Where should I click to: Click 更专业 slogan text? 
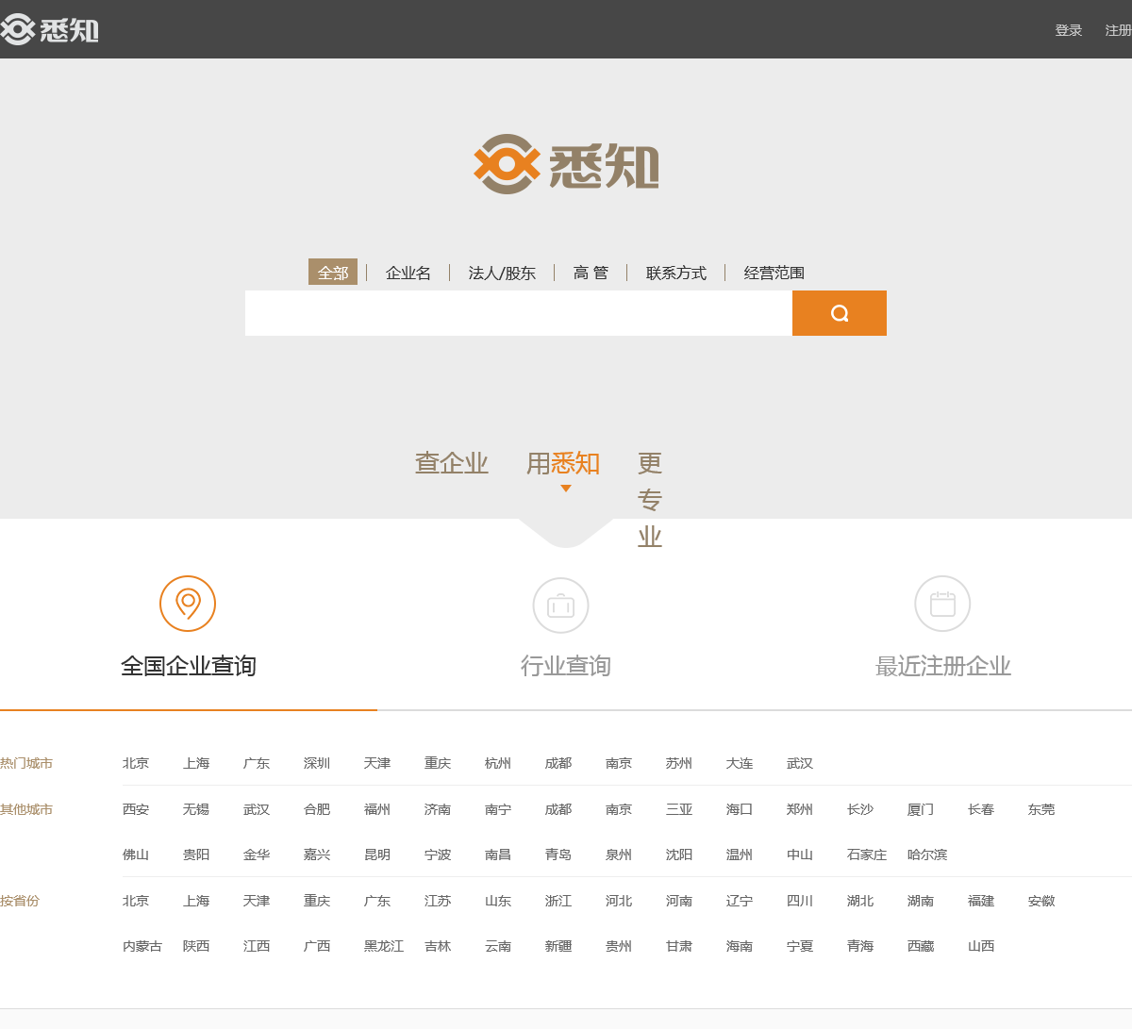[x=650, y=500]
